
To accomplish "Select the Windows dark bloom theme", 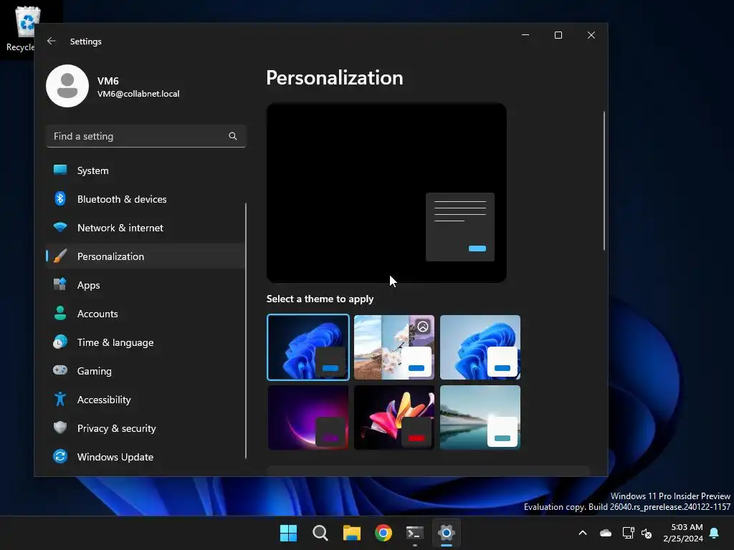I will coord(308,347).
